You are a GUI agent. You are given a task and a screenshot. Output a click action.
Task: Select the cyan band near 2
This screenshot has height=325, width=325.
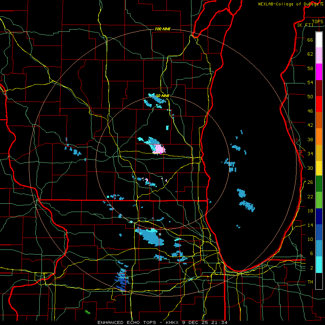tap(319, 265)
